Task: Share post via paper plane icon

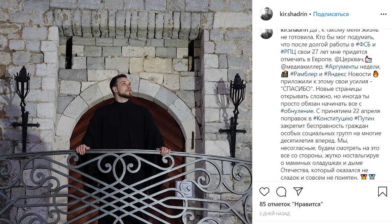Action: tap(298, 192)
